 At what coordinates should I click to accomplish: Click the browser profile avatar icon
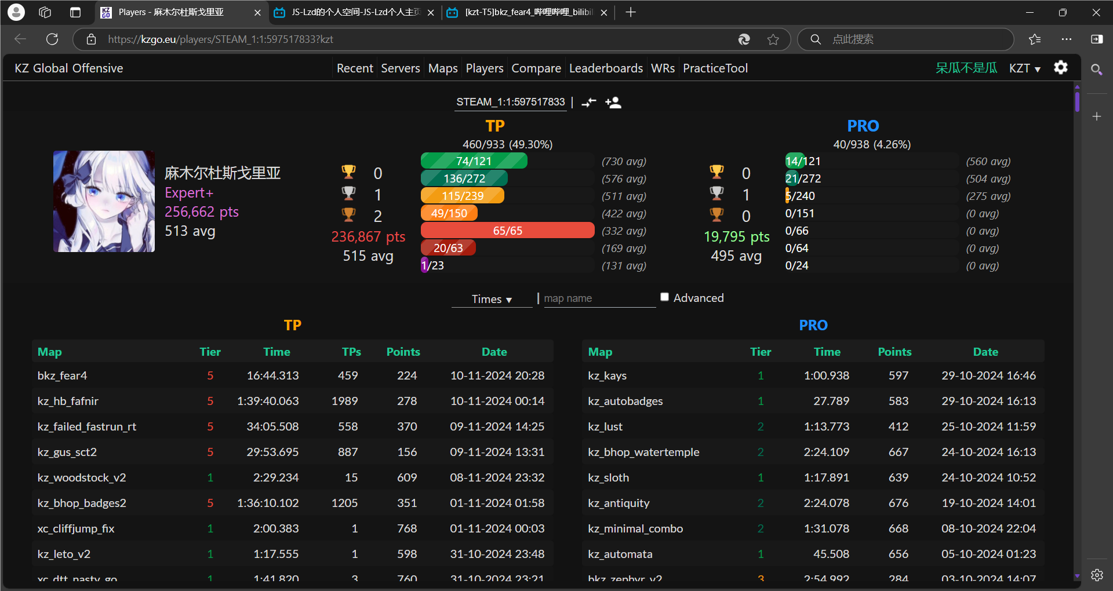[16, 12]
